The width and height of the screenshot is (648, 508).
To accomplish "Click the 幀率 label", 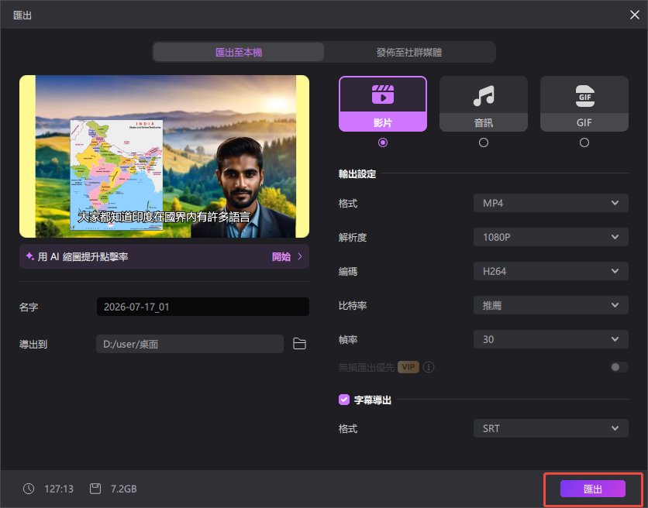I will [348, 339].
